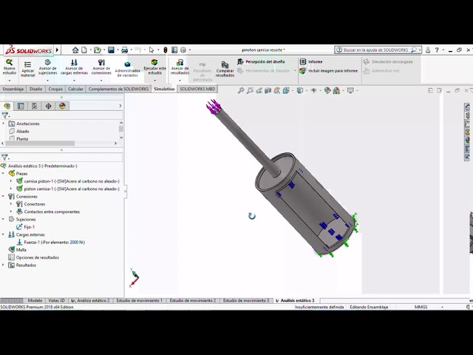Screen dimensions: 473x355
Task: Expand the Conectores tree node
Action: pyautogui.click(x=11, y=204)
